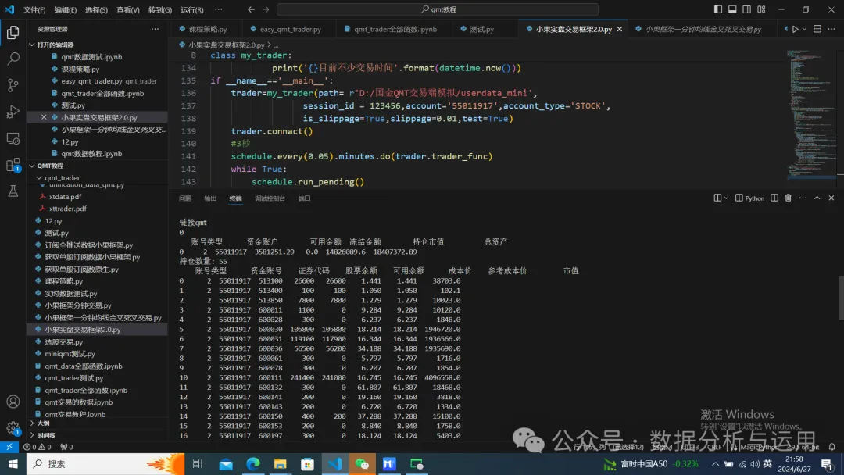Close the 小果实盘交易框架2.0.py tab
Screen dimensions: 844x475
pyautogui.click(x=620, y=29)
